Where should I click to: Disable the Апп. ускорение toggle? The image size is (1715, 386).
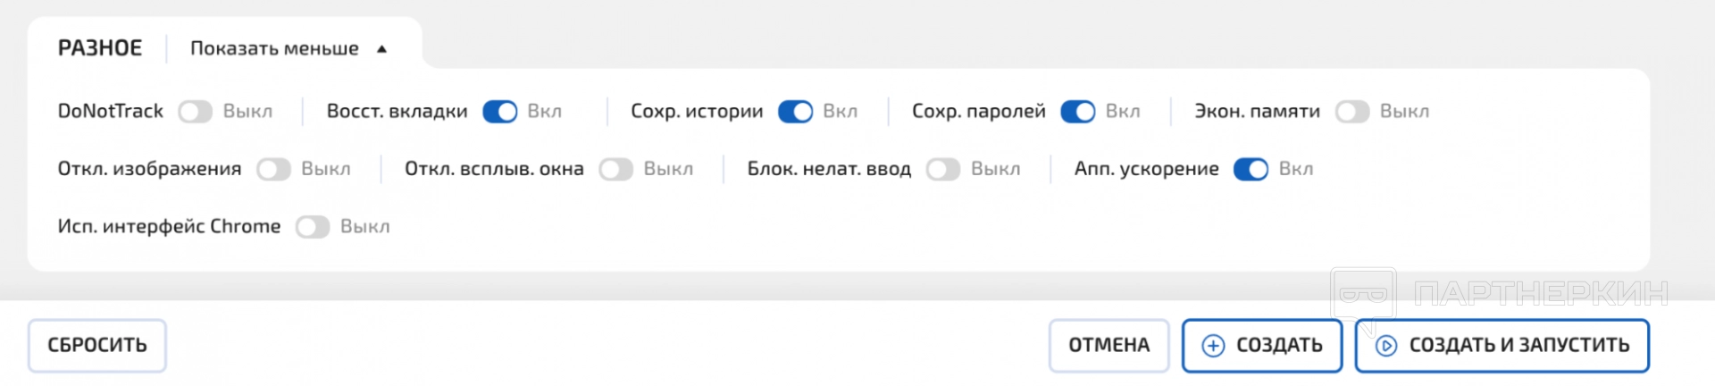(x=1251, y=170)
